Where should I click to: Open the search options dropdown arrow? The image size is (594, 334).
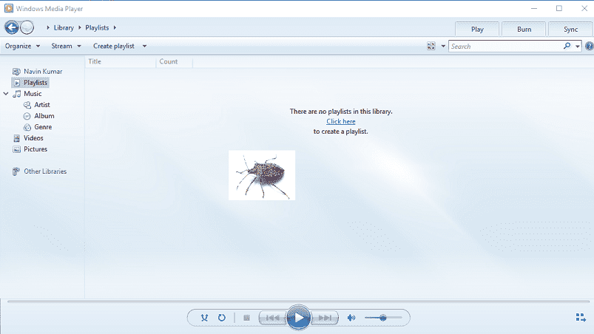[x=577, y=47]
